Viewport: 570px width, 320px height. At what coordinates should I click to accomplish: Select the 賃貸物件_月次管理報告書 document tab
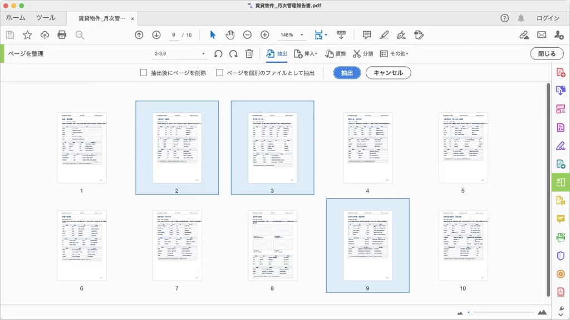(x=102, y=18)
